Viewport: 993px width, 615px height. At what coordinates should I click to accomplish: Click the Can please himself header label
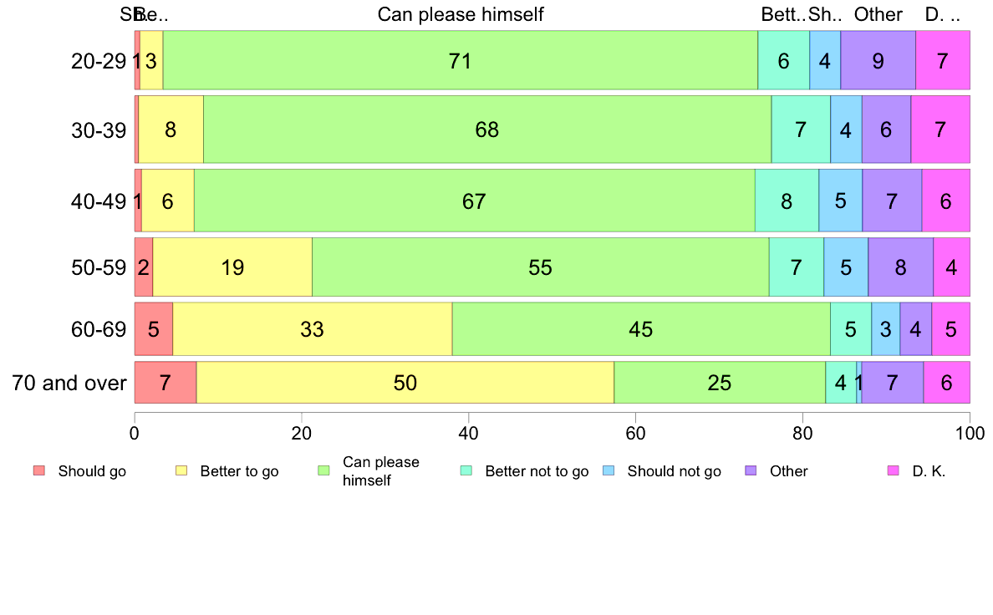pos(461,14)
